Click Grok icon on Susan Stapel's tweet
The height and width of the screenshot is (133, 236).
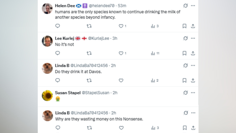[185, 93]
